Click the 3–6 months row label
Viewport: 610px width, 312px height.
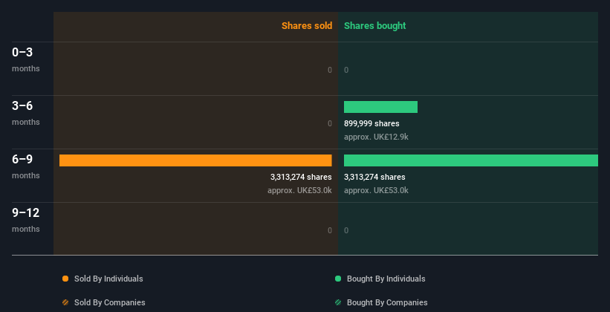click(x=26, y=113)
